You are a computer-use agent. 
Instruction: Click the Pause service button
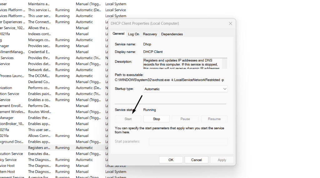point(185,119)
